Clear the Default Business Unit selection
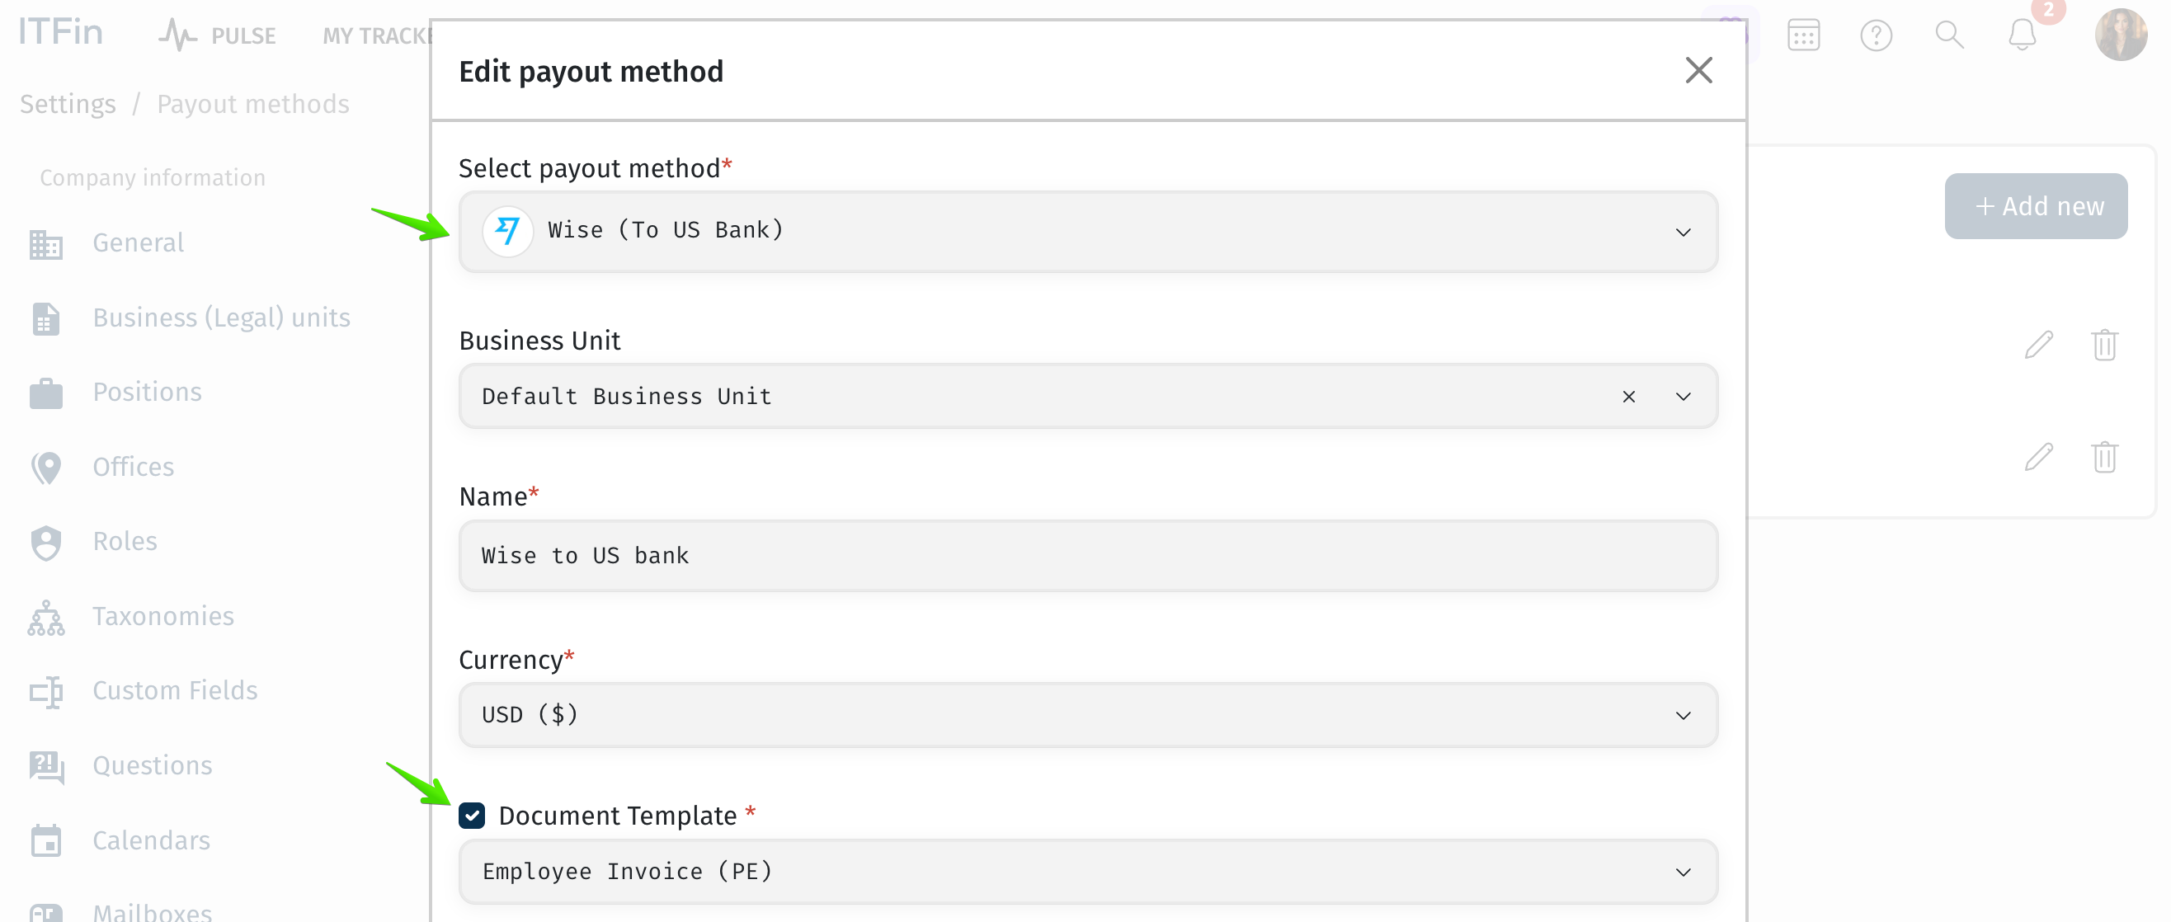Screen dimensions: 2171x922 1628,396
